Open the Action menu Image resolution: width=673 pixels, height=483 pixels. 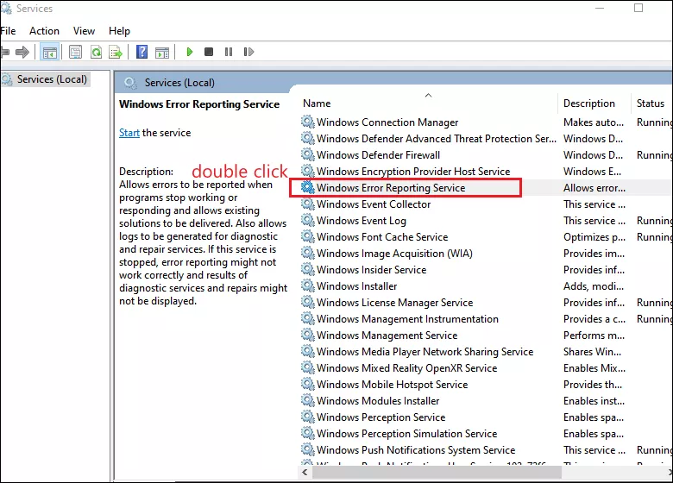pyautogui.click(x=44, y=31)
